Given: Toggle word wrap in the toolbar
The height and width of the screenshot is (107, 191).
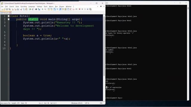Looking at the screenshot, I should click(x=55, y=9).
